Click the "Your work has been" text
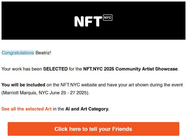 coord(21,69)
